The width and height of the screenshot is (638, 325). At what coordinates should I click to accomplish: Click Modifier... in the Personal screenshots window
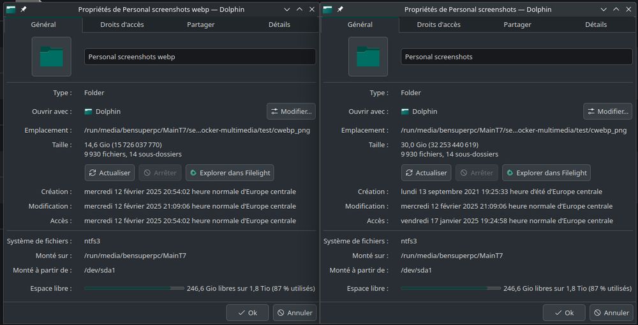(x=607, y=111)
